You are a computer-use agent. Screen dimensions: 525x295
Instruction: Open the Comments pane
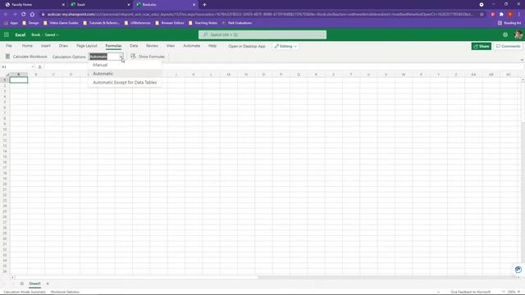(508, 46)
